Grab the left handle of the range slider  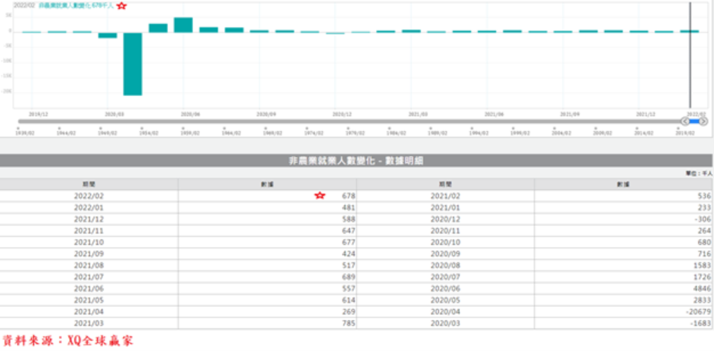click(685, 121)
